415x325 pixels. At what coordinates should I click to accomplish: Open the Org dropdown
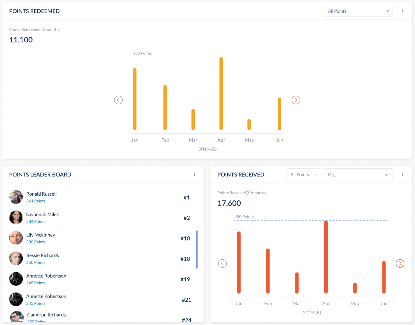click(x=359, y=175)
